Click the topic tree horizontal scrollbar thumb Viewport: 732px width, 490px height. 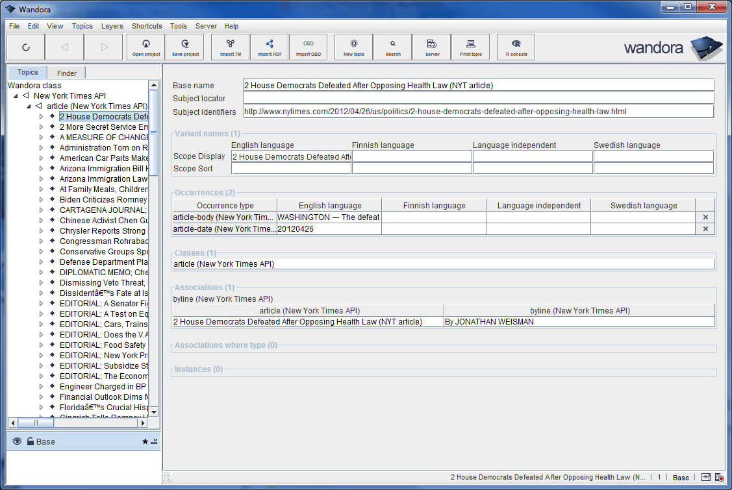tap(36, 423)
